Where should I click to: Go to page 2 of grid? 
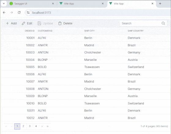coord(23,126)
